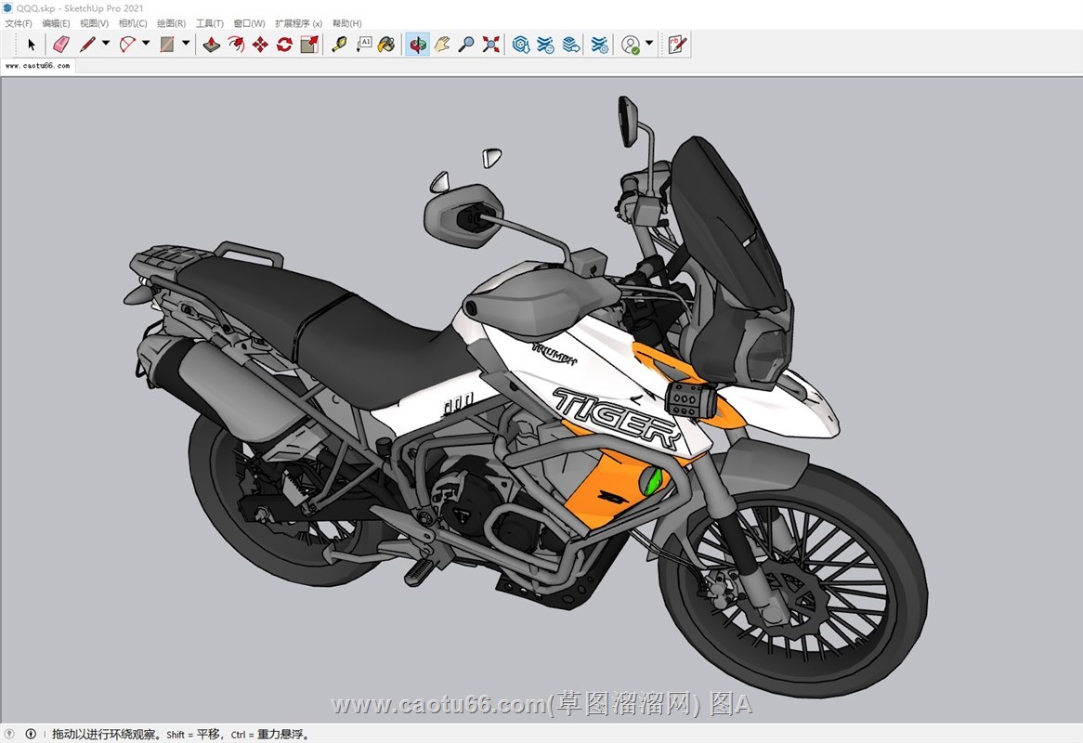Click the credits info status bar icon
1083x743 pixels.
(31, 734)
